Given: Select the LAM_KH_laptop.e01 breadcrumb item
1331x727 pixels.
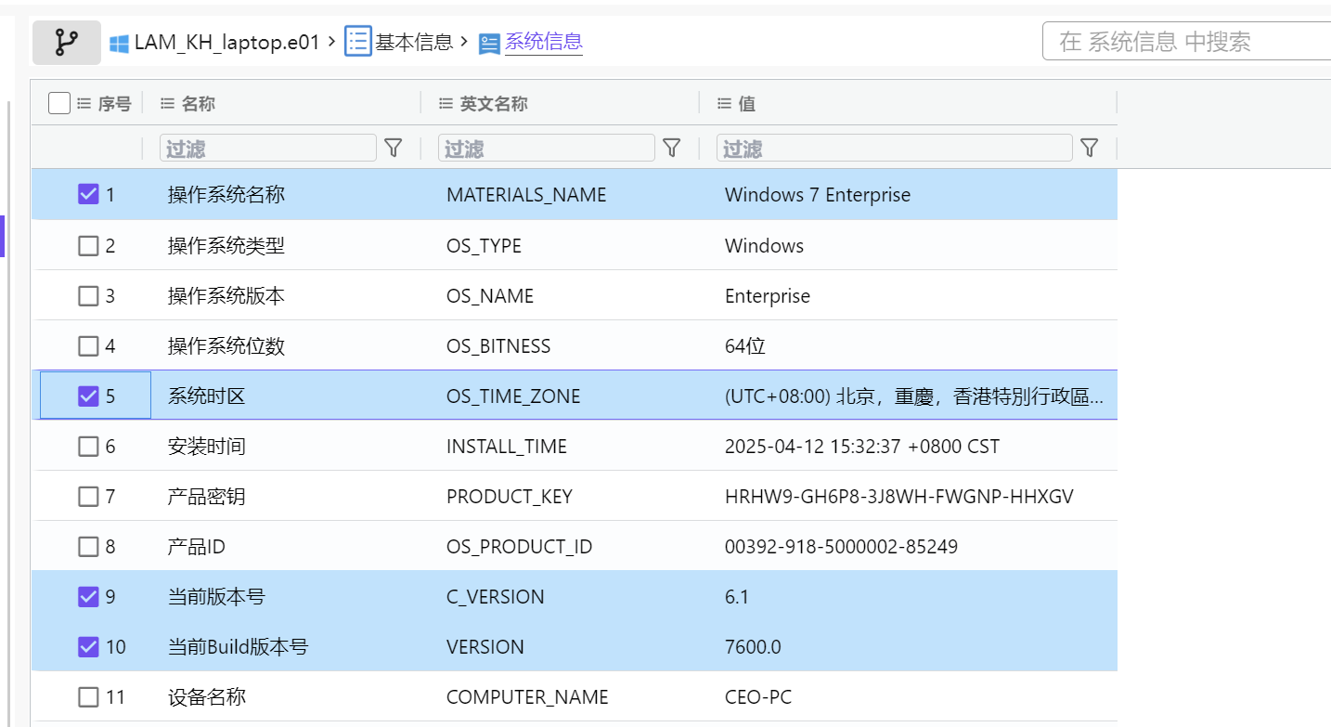Looking at the screenshot, I should tap(226, 42).
